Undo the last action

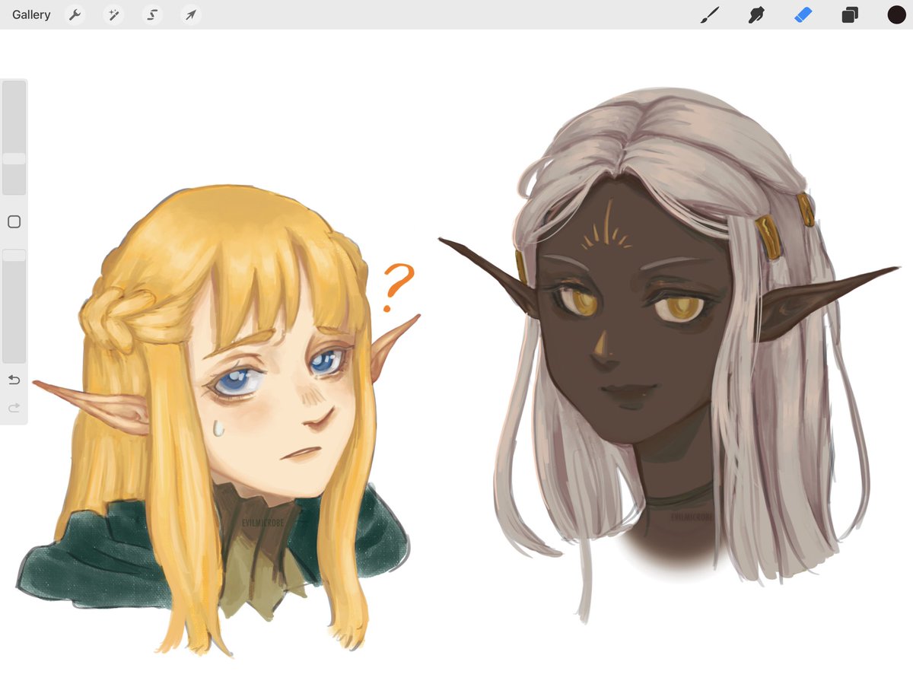tap(14, 380)
